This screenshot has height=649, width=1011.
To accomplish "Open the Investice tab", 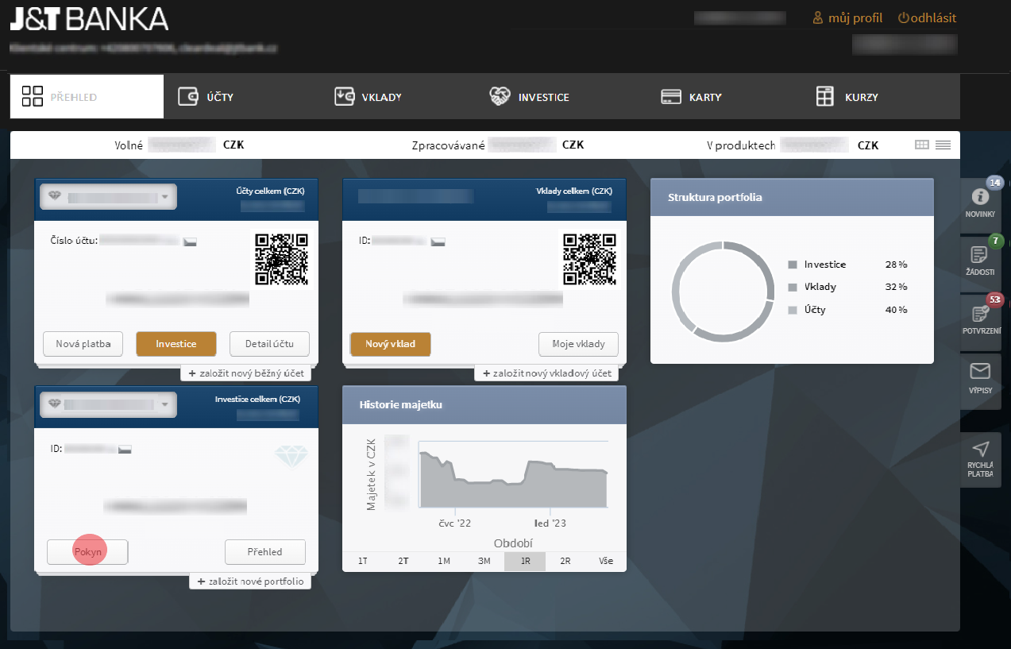I will [530, 97].
